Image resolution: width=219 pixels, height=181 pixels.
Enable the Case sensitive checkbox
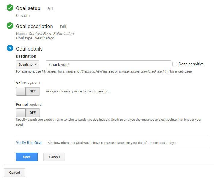pos(174,64)
